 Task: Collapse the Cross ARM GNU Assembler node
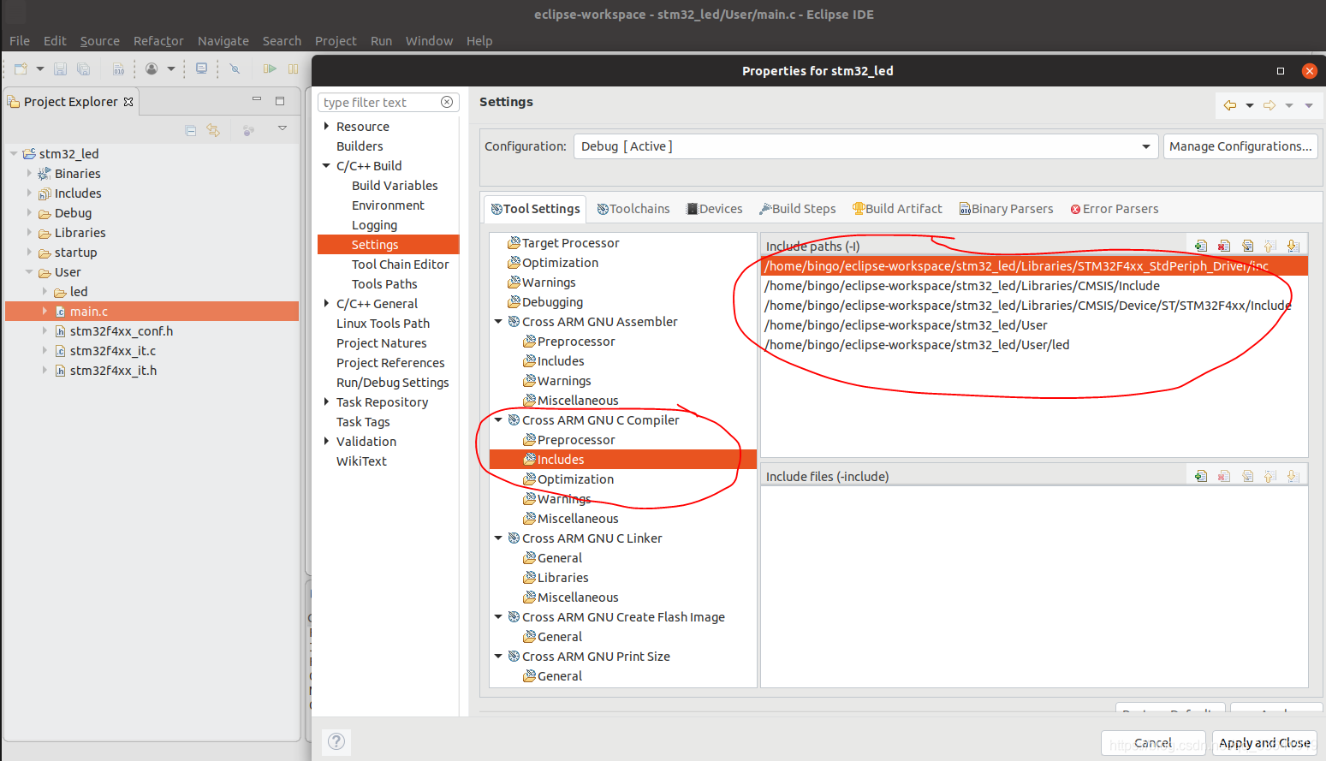498,322
